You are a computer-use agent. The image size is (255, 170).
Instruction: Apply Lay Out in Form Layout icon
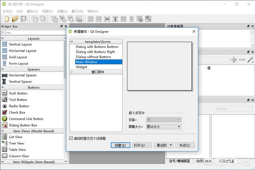pos(131,19)
